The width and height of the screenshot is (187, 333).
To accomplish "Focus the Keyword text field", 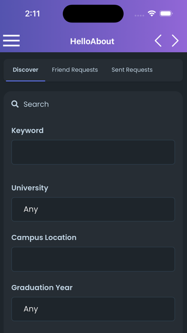I will (x=93, y=152).
